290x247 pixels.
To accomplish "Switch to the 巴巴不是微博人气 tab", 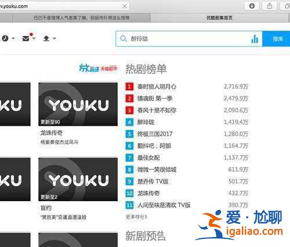I will [x=81, y=18].
